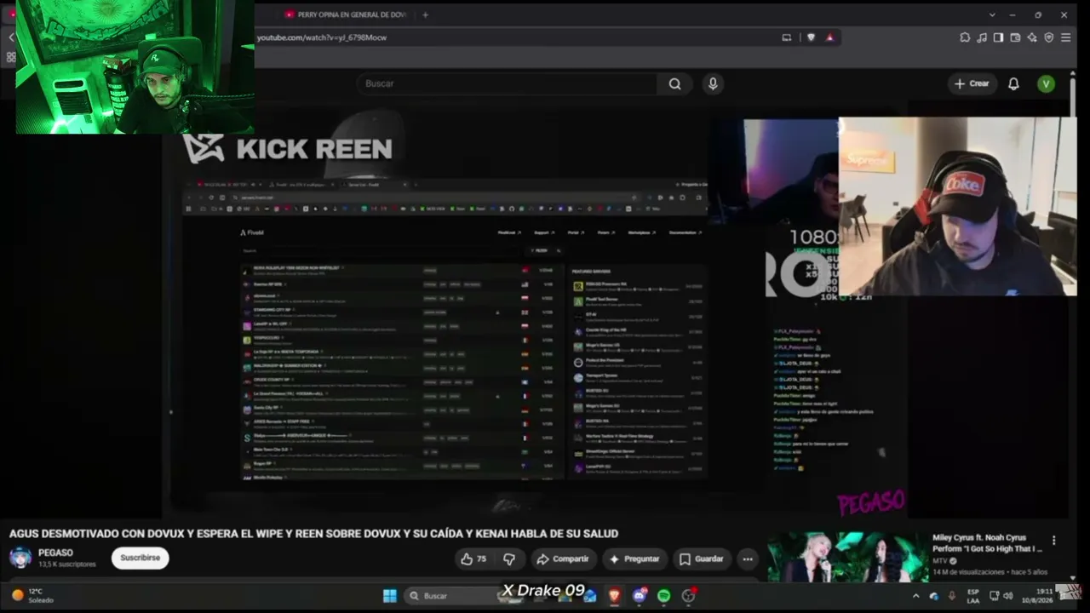The width and height of the screenshot is (1090, 613).
Task: Open Brave main hamburger menu
Action: coord(1066,37)
